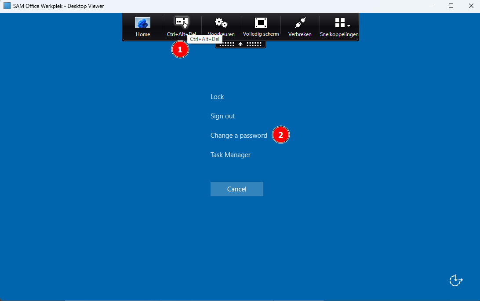480x301 pixels.
Task: Open the Change a password option
Action: tap(239, 136)
